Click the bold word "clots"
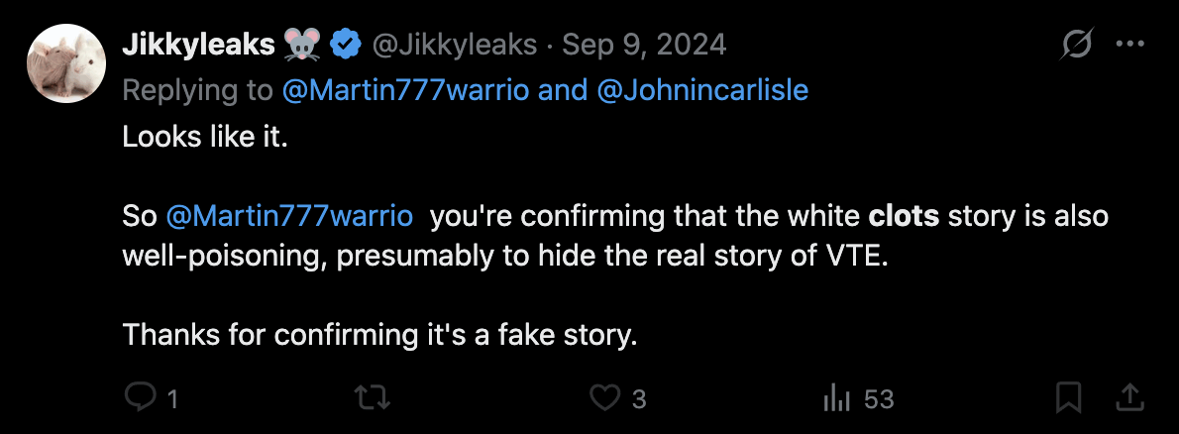The width and height of the screenshot is (1179, 434). point(904,216)
